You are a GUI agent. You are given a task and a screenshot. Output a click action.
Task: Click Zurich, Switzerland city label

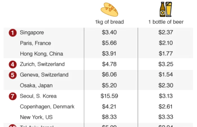(42, 64)
